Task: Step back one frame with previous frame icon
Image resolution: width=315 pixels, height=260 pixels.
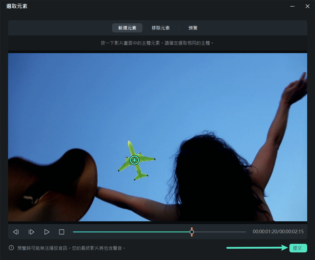Action: [x=16, y=232]
